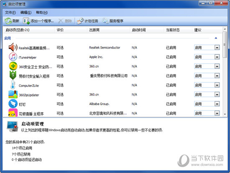Open the 建议 dropdown for 易极付 row

217,76
